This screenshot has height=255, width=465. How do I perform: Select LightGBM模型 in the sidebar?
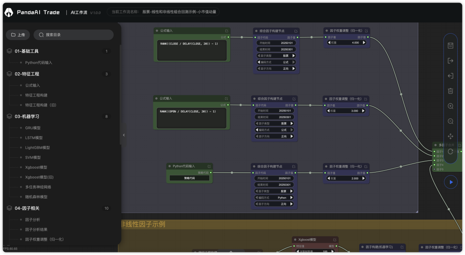37,148
